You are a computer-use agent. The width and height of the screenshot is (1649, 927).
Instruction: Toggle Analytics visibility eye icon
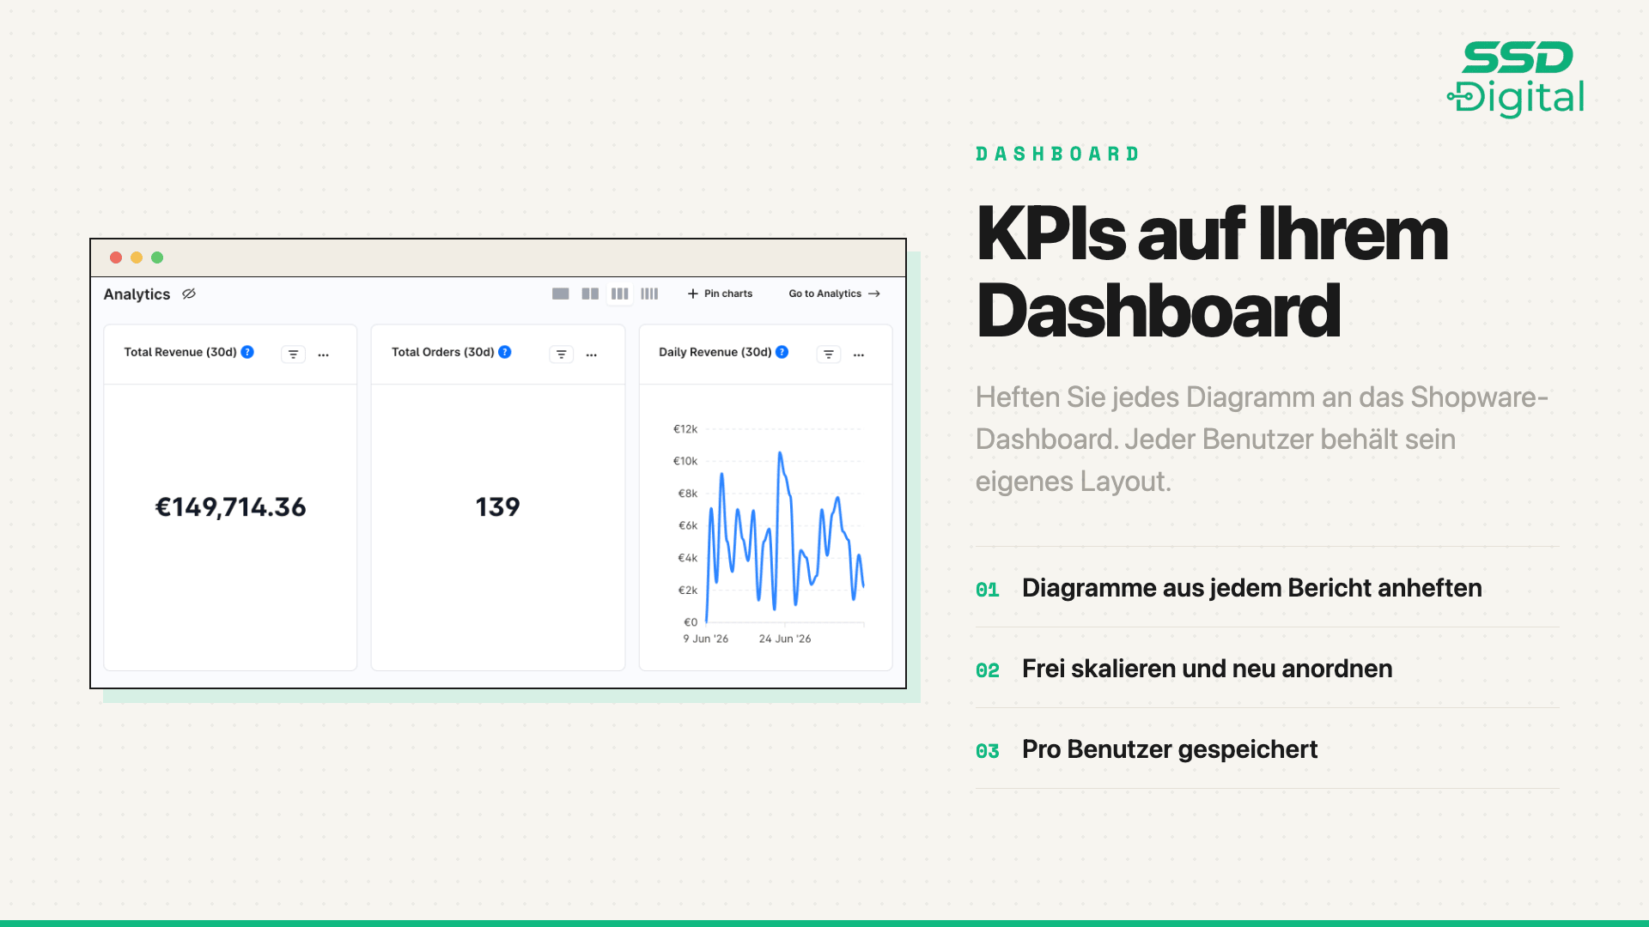(189, 294)
